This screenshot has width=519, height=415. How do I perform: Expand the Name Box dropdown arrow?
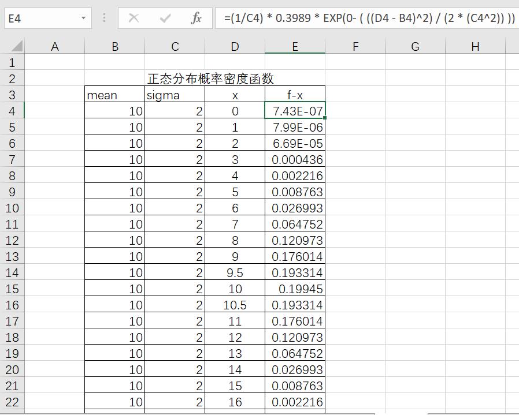coord(83,18)
